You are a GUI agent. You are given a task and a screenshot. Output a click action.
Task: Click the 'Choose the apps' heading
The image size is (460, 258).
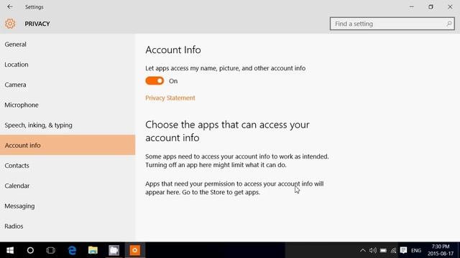tap(227, 131)
